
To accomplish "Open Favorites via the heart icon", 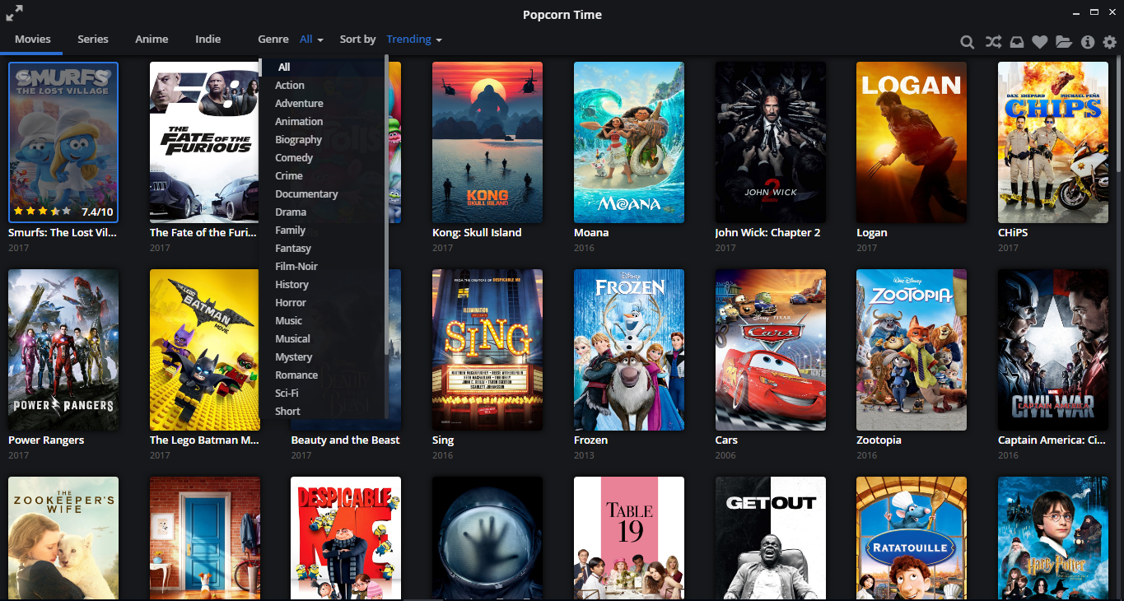I will [1040, 42].
